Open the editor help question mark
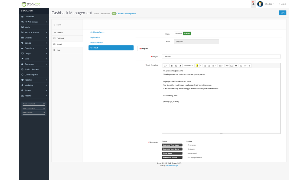308x180 pixels. click(249, 66)
